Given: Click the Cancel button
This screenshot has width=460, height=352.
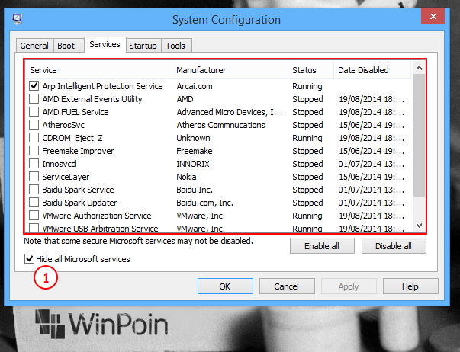Looking at the screenshot, I should (287, 286).
